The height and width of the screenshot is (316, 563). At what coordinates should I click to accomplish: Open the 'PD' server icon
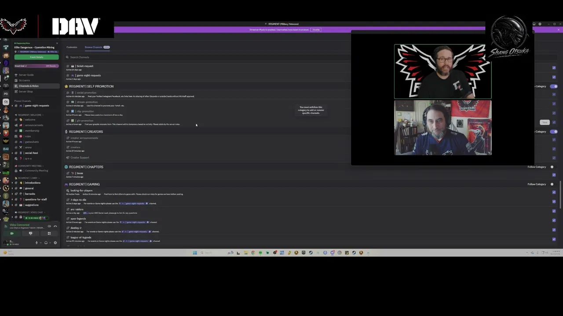[x=6, y=94]
